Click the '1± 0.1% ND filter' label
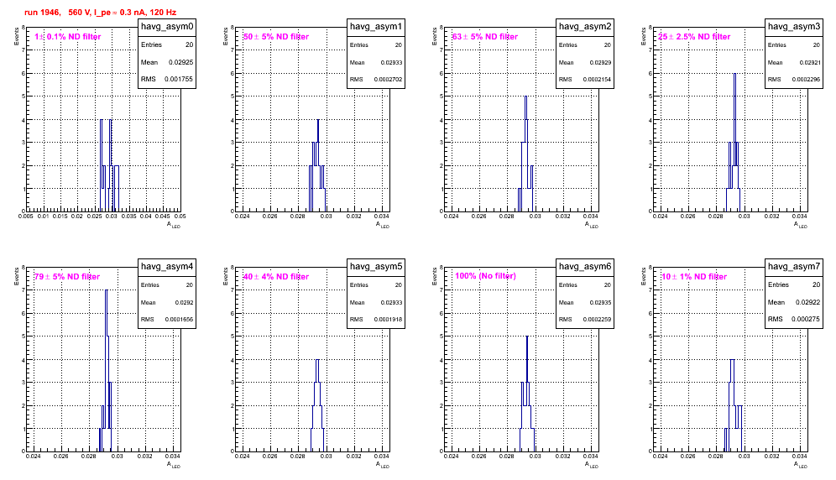The height and width of the screenshot is (480, 836). [x=68, y=37]
